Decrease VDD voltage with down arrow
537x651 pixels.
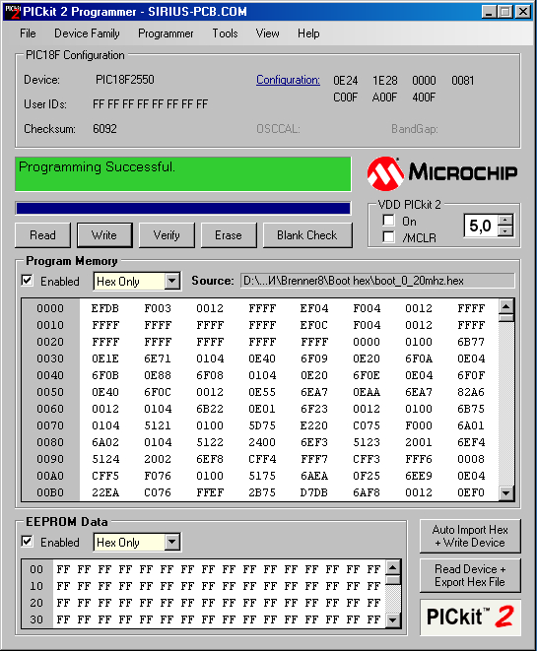(x=505, y=230)
